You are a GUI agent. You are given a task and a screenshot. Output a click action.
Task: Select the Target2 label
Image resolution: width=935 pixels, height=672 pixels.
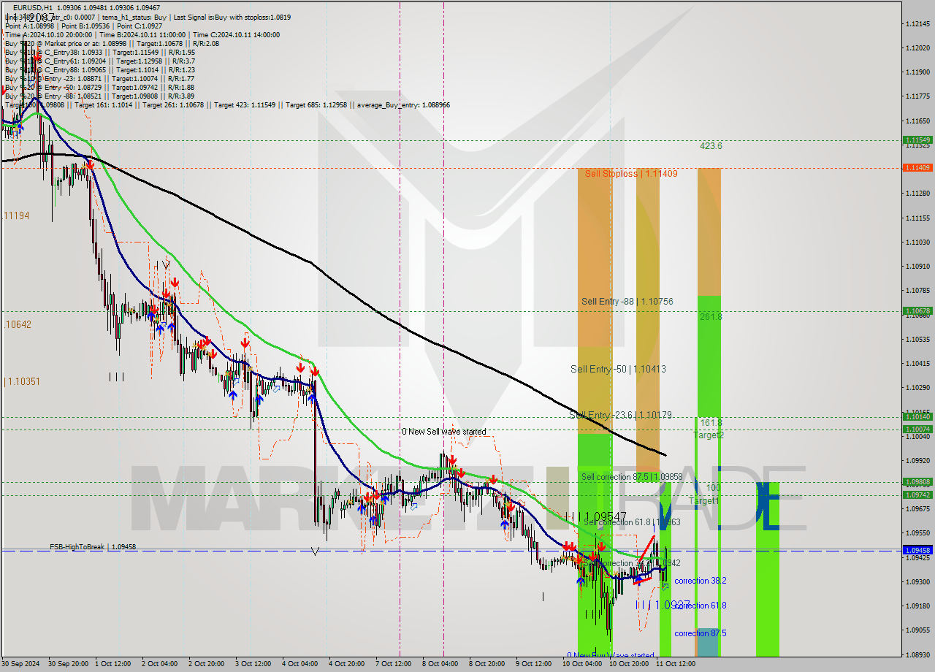709,435
